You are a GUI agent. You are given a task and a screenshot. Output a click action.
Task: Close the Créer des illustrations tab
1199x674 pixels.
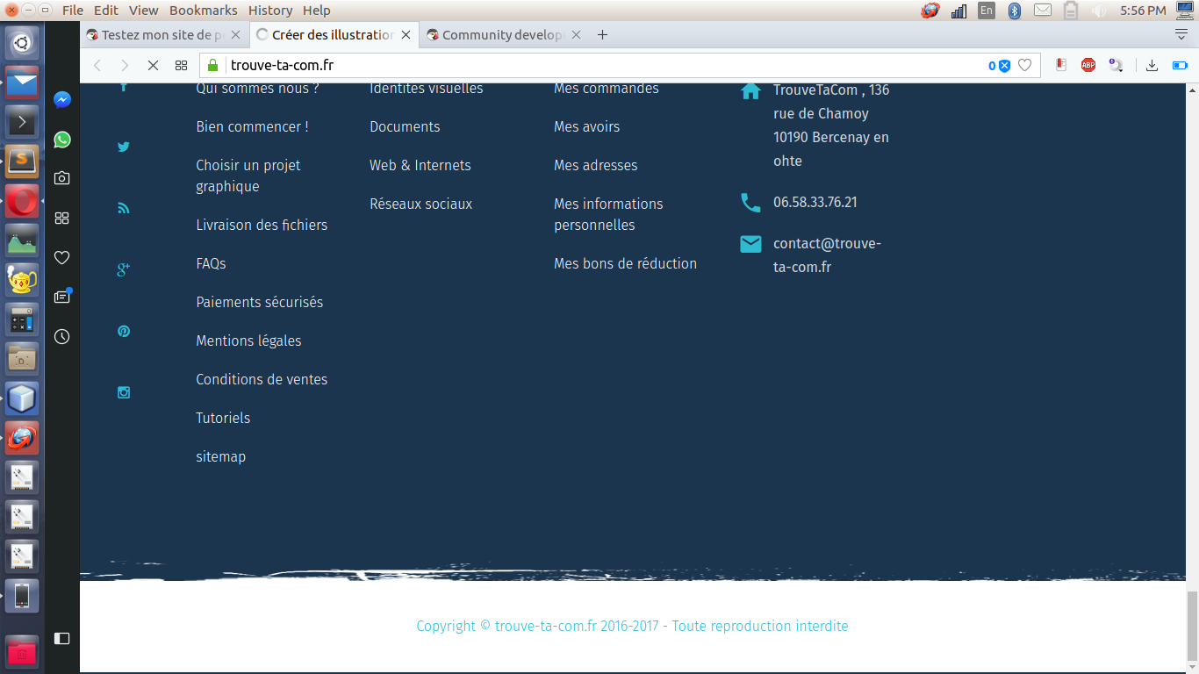406,35
